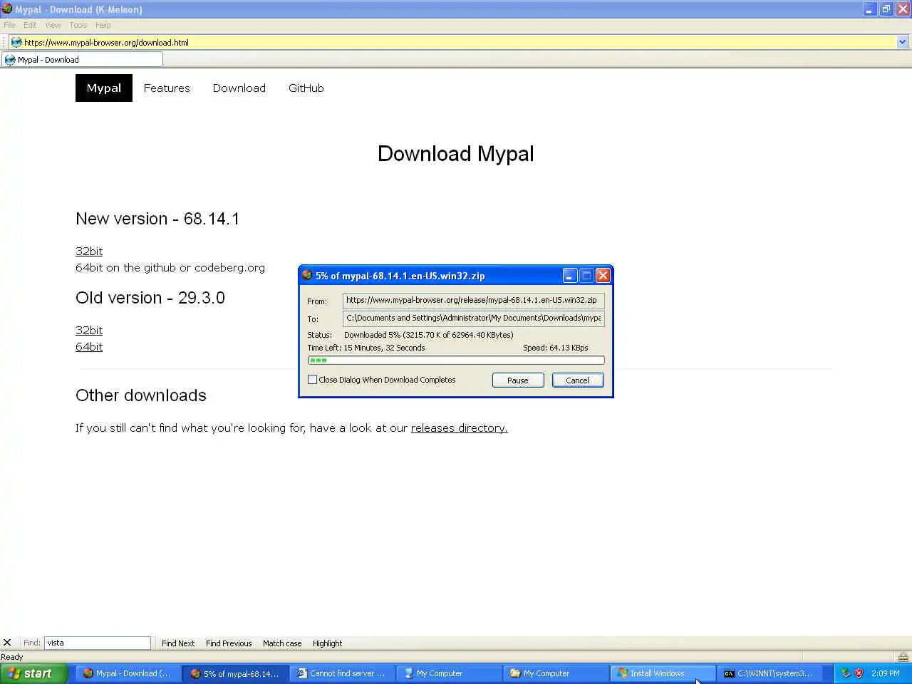Pause the mypal zip download
This screenshot has width=912, height=684.
(x=518, y=380)
